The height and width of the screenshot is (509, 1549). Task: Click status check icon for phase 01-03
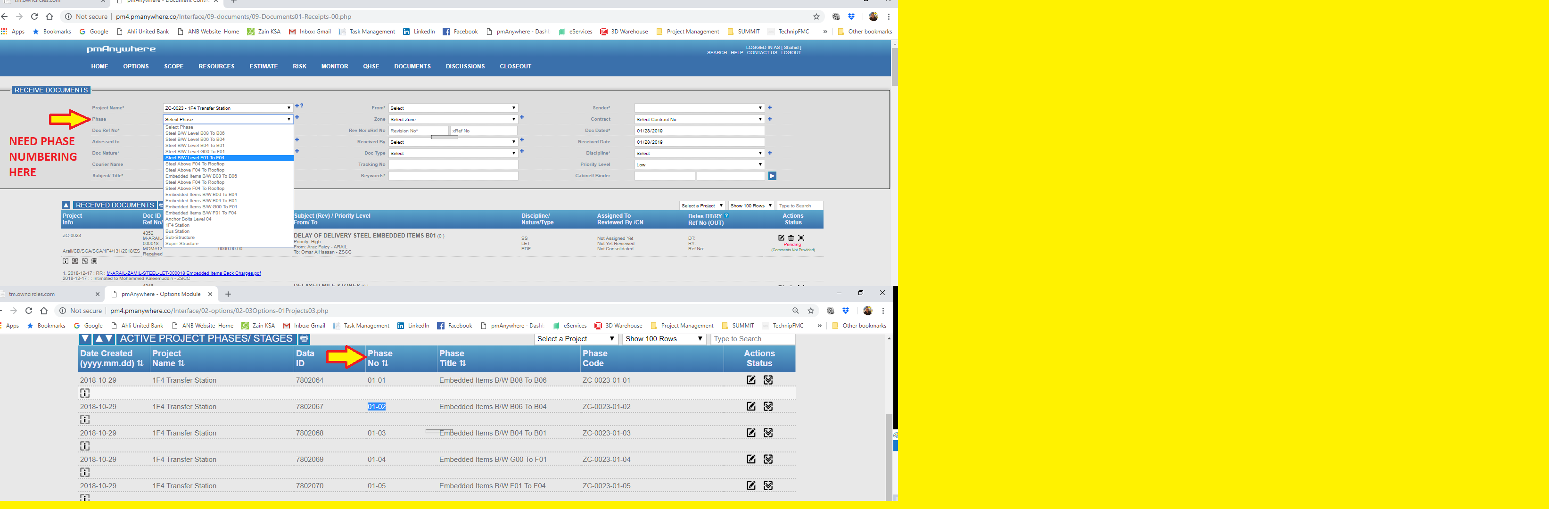click(x=768, y=433)
